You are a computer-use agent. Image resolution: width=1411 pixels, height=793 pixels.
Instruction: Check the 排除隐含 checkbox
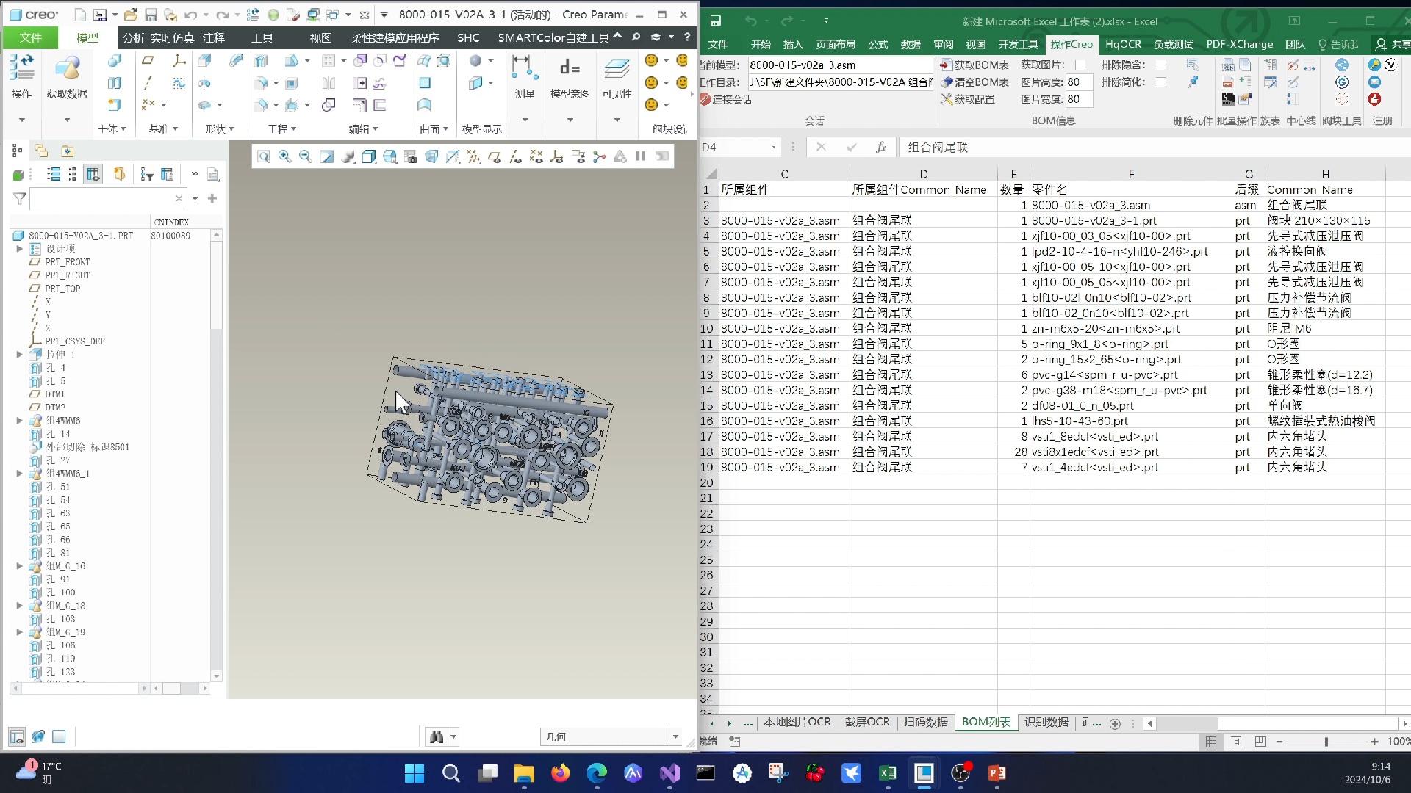pos(1160,65)
